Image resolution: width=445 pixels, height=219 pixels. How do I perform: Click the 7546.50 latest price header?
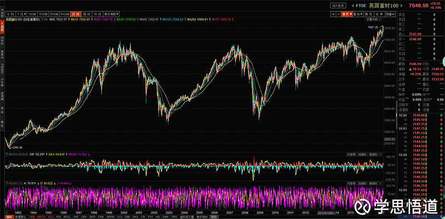[x=418, y=6]
